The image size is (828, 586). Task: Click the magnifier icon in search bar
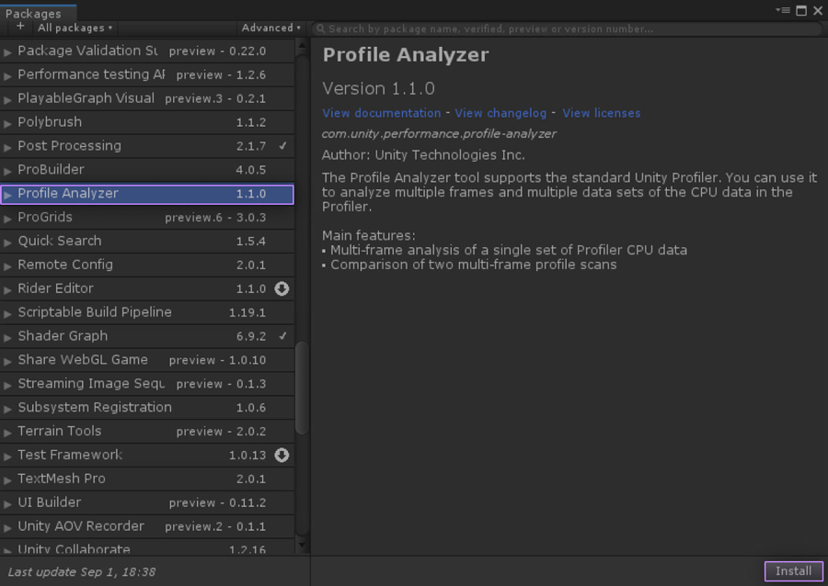click(x=321, y=28)
